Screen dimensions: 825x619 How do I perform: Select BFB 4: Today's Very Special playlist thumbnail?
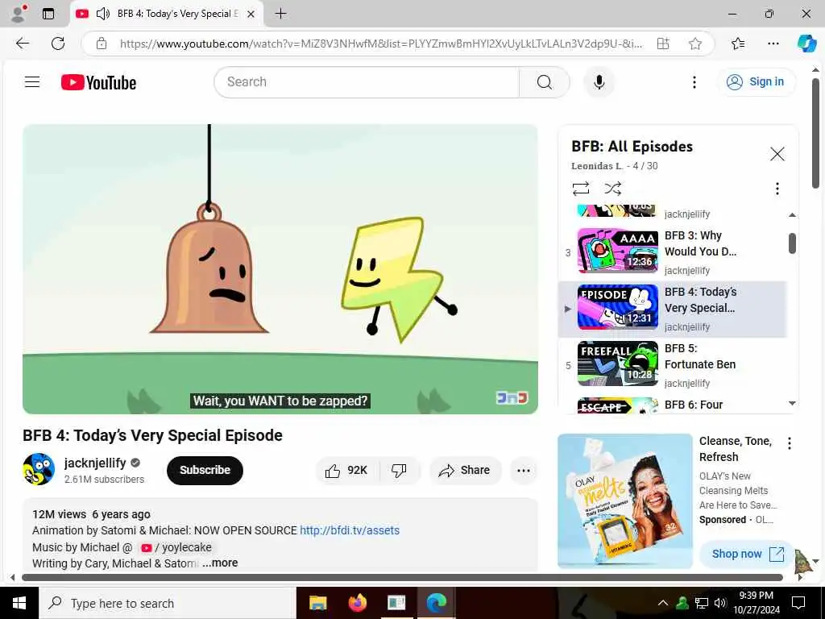pyautogui.click(x=618, y=307)
